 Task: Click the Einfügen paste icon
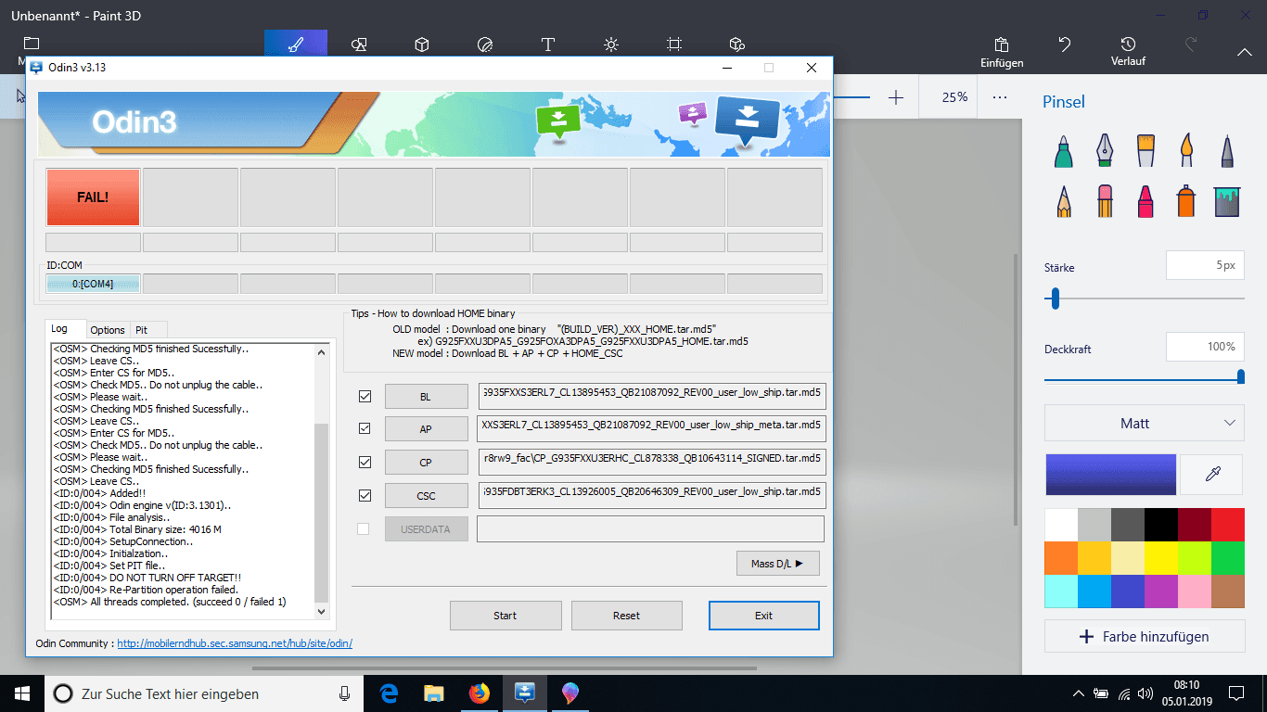[1002, 44]
